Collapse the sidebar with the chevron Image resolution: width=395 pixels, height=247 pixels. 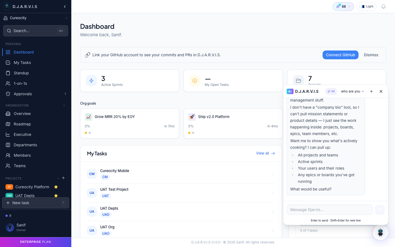65,7
